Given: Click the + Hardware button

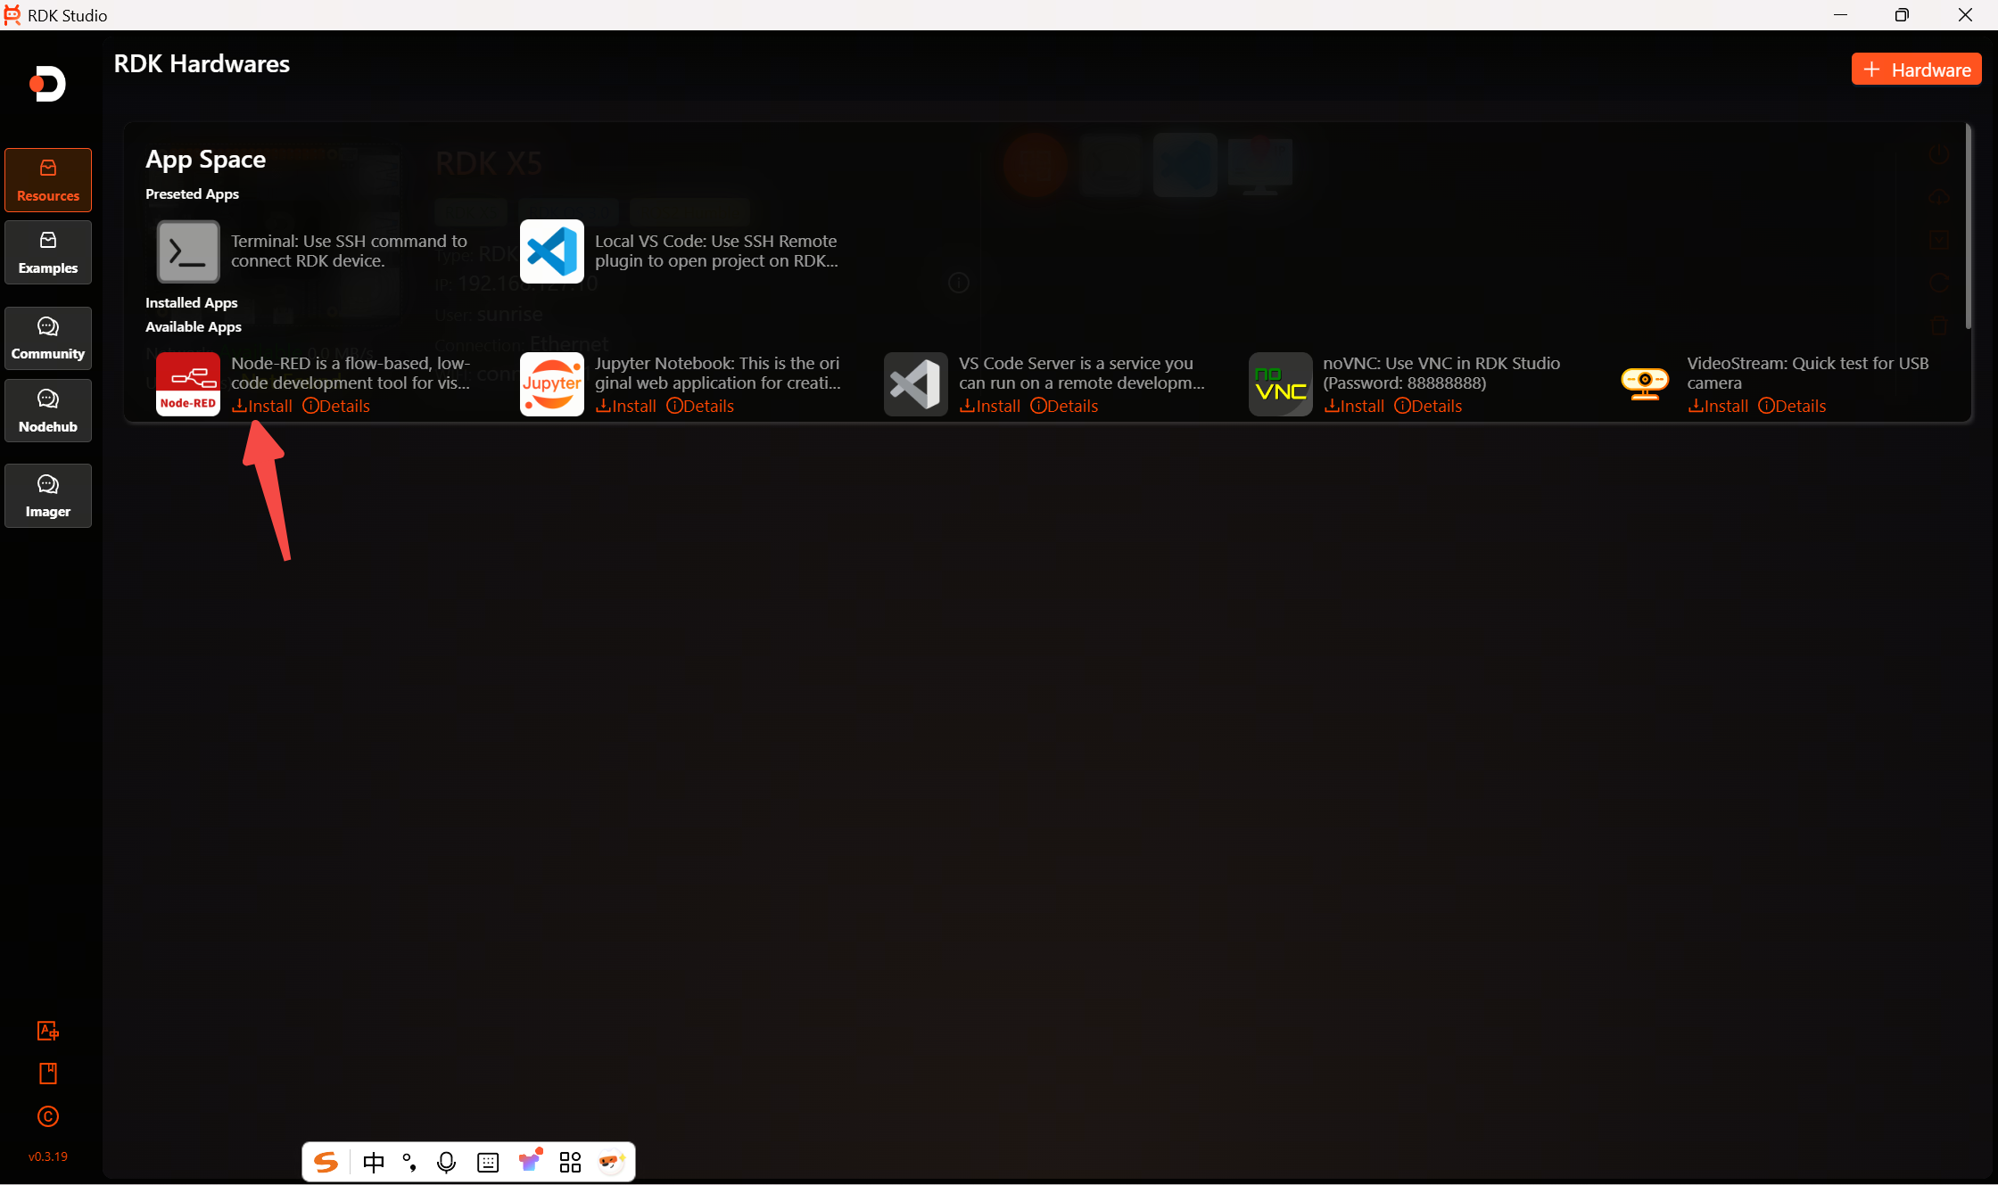Looking at the screenshot, I should tap(1916, 69).
